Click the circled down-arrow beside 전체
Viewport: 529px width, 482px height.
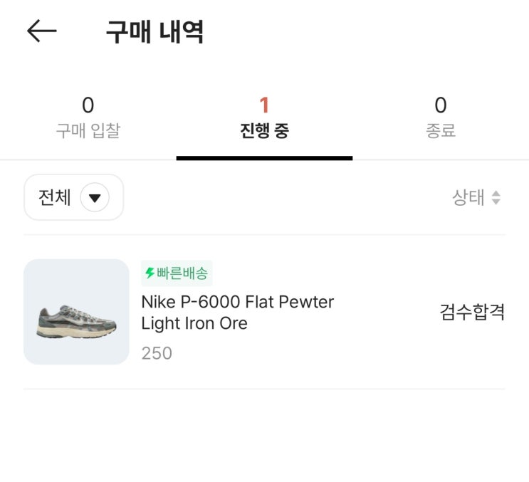[95, 198]
